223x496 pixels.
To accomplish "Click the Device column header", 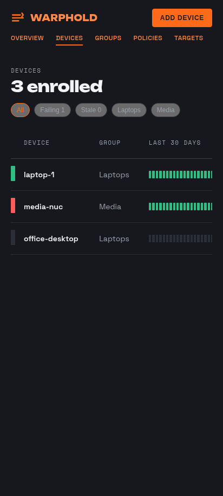I will click(x=37, y=143).
